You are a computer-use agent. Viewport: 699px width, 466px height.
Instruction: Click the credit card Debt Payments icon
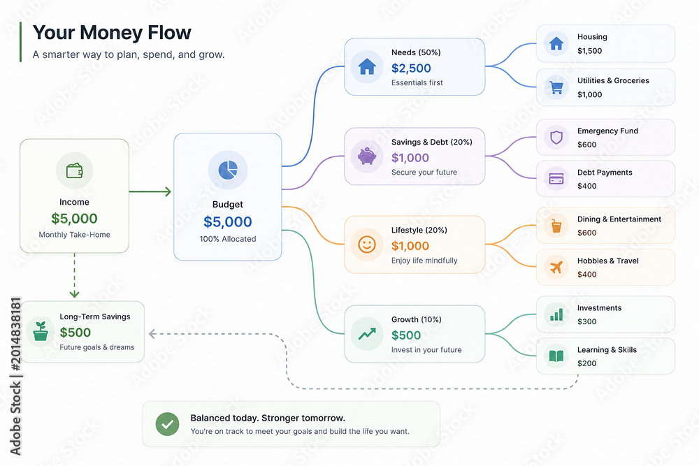coord(556,179)
